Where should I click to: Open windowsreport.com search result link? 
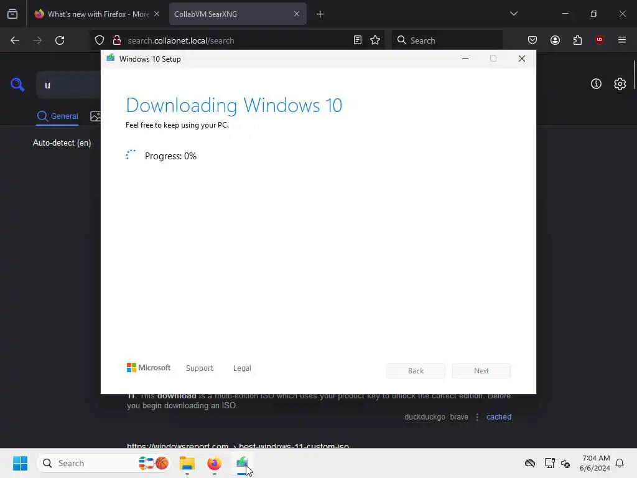point(238,446)
